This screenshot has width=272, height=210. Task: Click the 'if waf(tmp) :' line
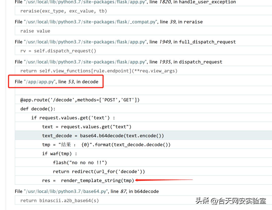143,153
